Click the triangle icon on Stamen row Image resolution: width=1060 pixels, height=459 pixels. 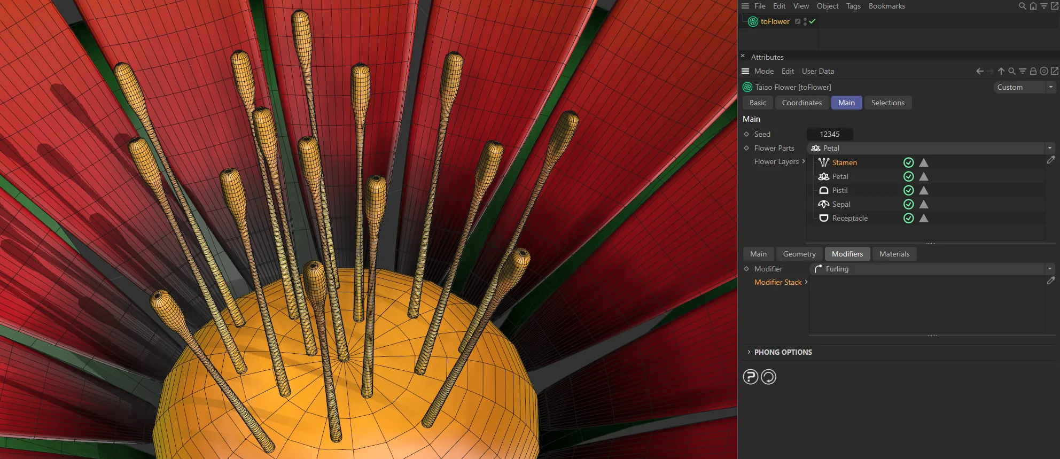(x=924, y=162)
